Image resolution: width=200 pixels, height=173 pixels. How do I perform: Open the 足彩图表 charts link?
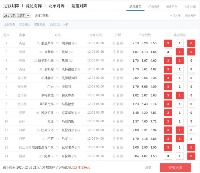pyautogui.click(x=10, y=25)
